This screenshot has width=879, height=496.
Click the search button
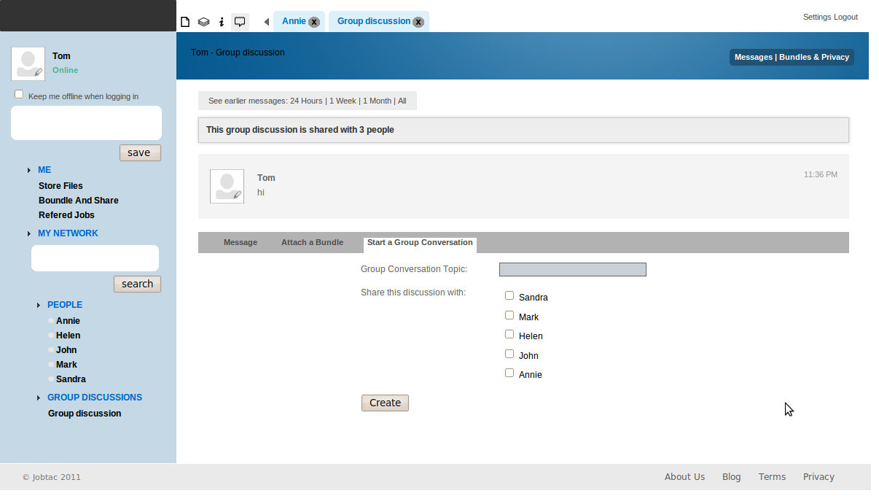tap(137, 284)
